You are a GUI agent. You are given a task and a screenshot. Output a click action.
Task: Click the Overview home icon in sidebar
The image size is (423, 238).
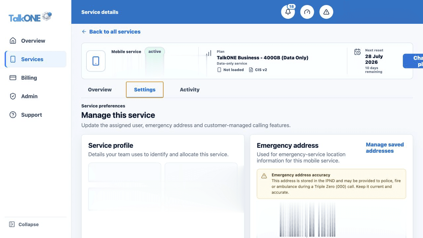pyautogui.click(x=13, y=41)
